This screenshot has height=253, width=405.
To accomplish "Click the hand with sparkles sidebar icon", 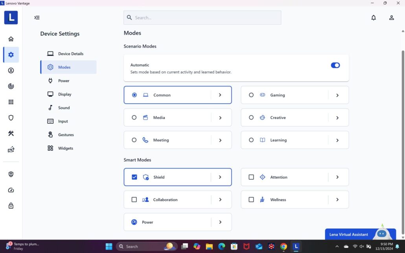I will (x=11, y=149).
